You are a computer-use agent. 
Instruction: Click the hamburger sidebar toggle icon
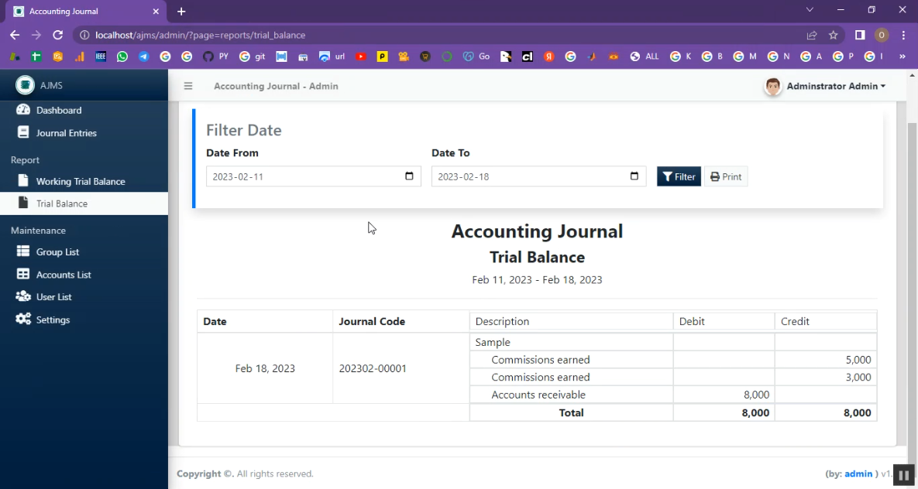(187, 86)
